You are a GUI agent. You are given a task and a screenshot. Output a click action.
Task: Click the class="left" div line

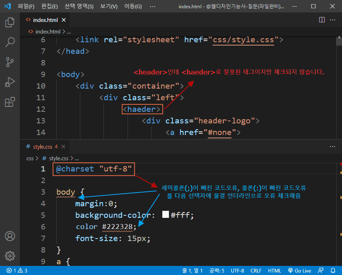click(141, 98)
